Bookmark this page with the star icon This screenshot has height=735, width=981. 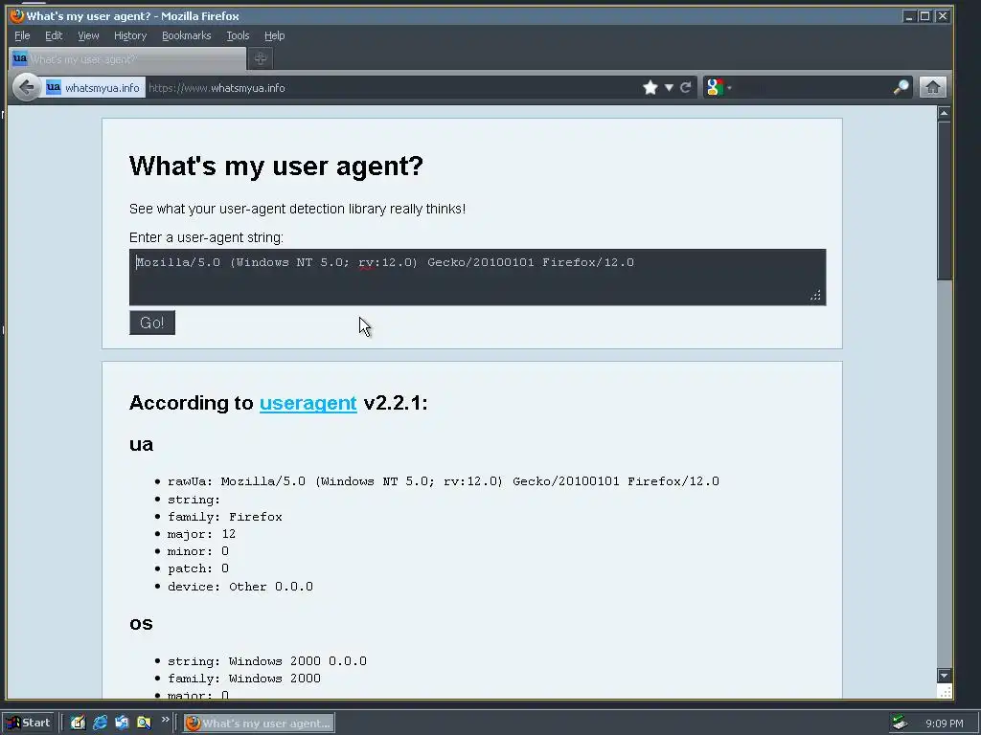650,87
